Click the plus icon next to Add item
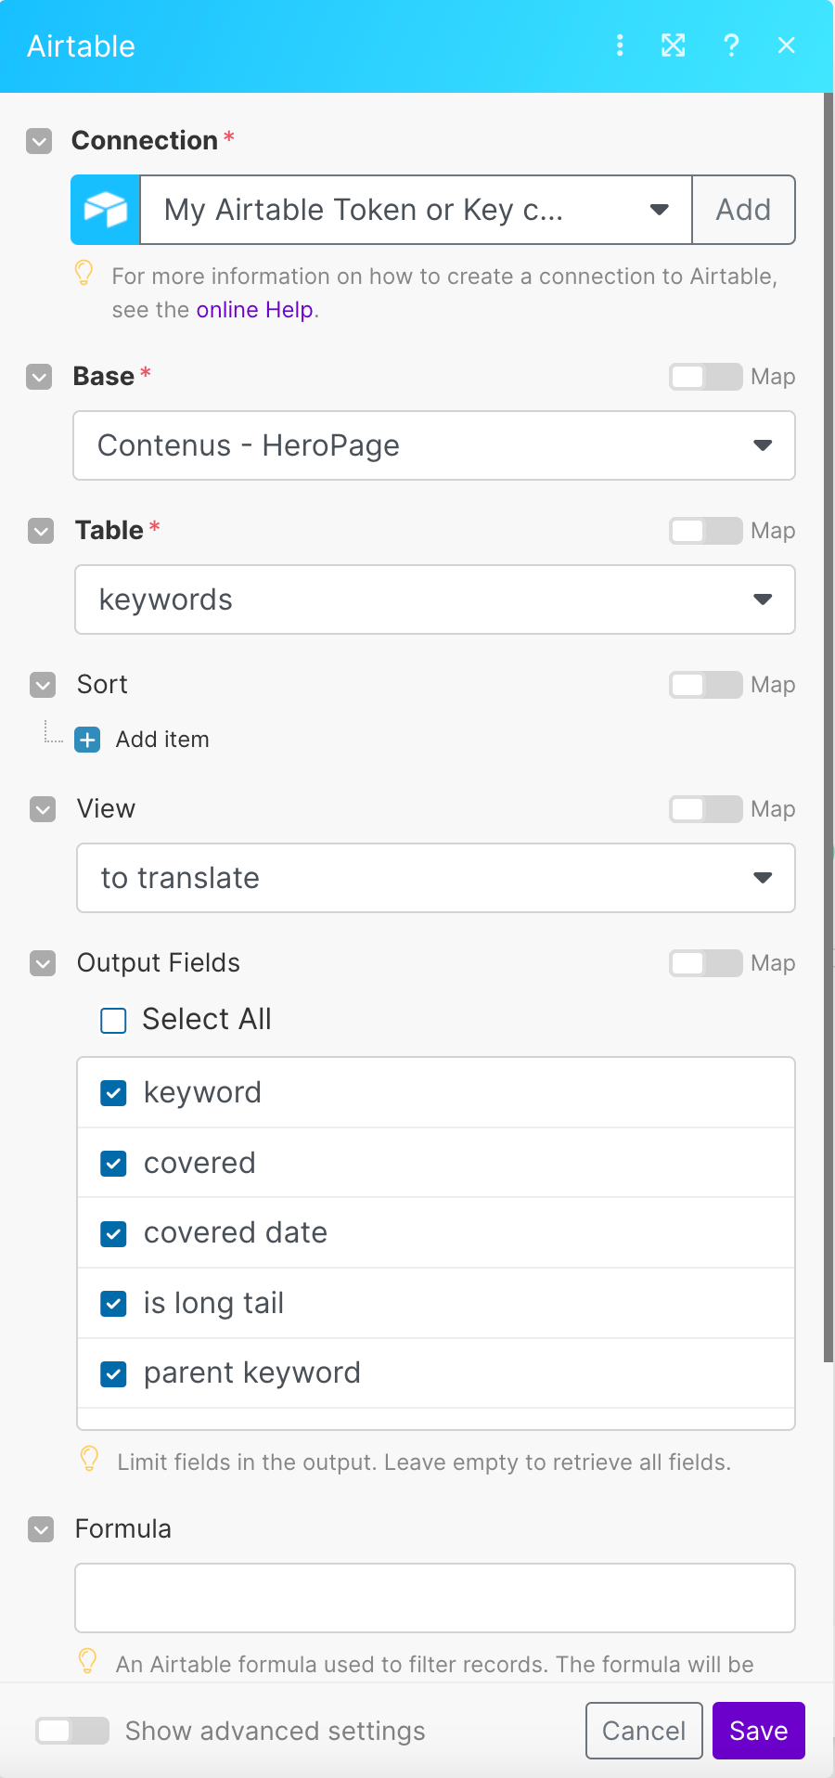 (88, 740)
